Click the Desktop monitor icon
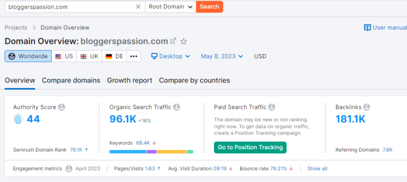This screenshot has height=182, width=407. (154, 56)
